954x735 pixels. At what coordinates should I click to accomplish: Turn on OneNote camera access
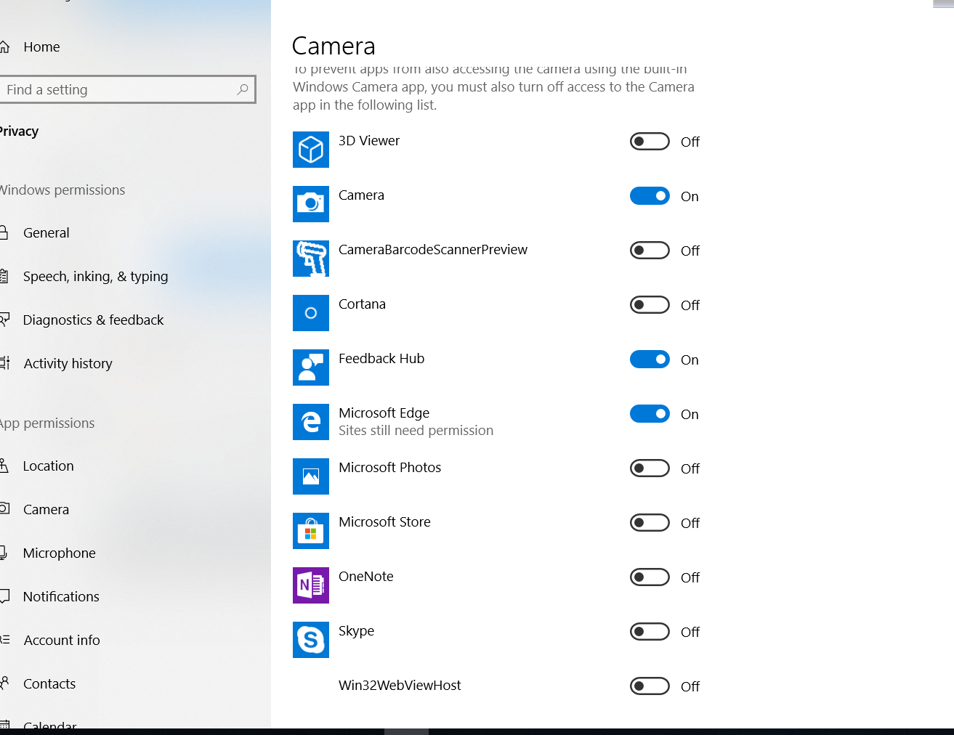[650, 577]
